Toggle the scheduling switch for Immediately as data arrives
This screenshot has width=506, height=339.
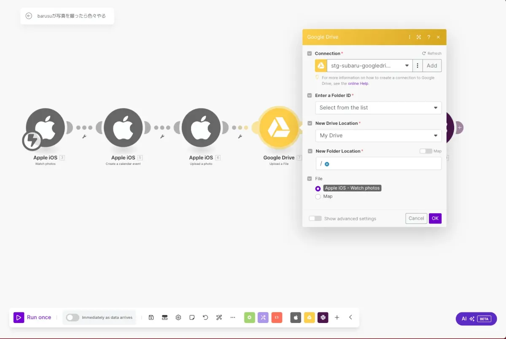coord(73,317)
